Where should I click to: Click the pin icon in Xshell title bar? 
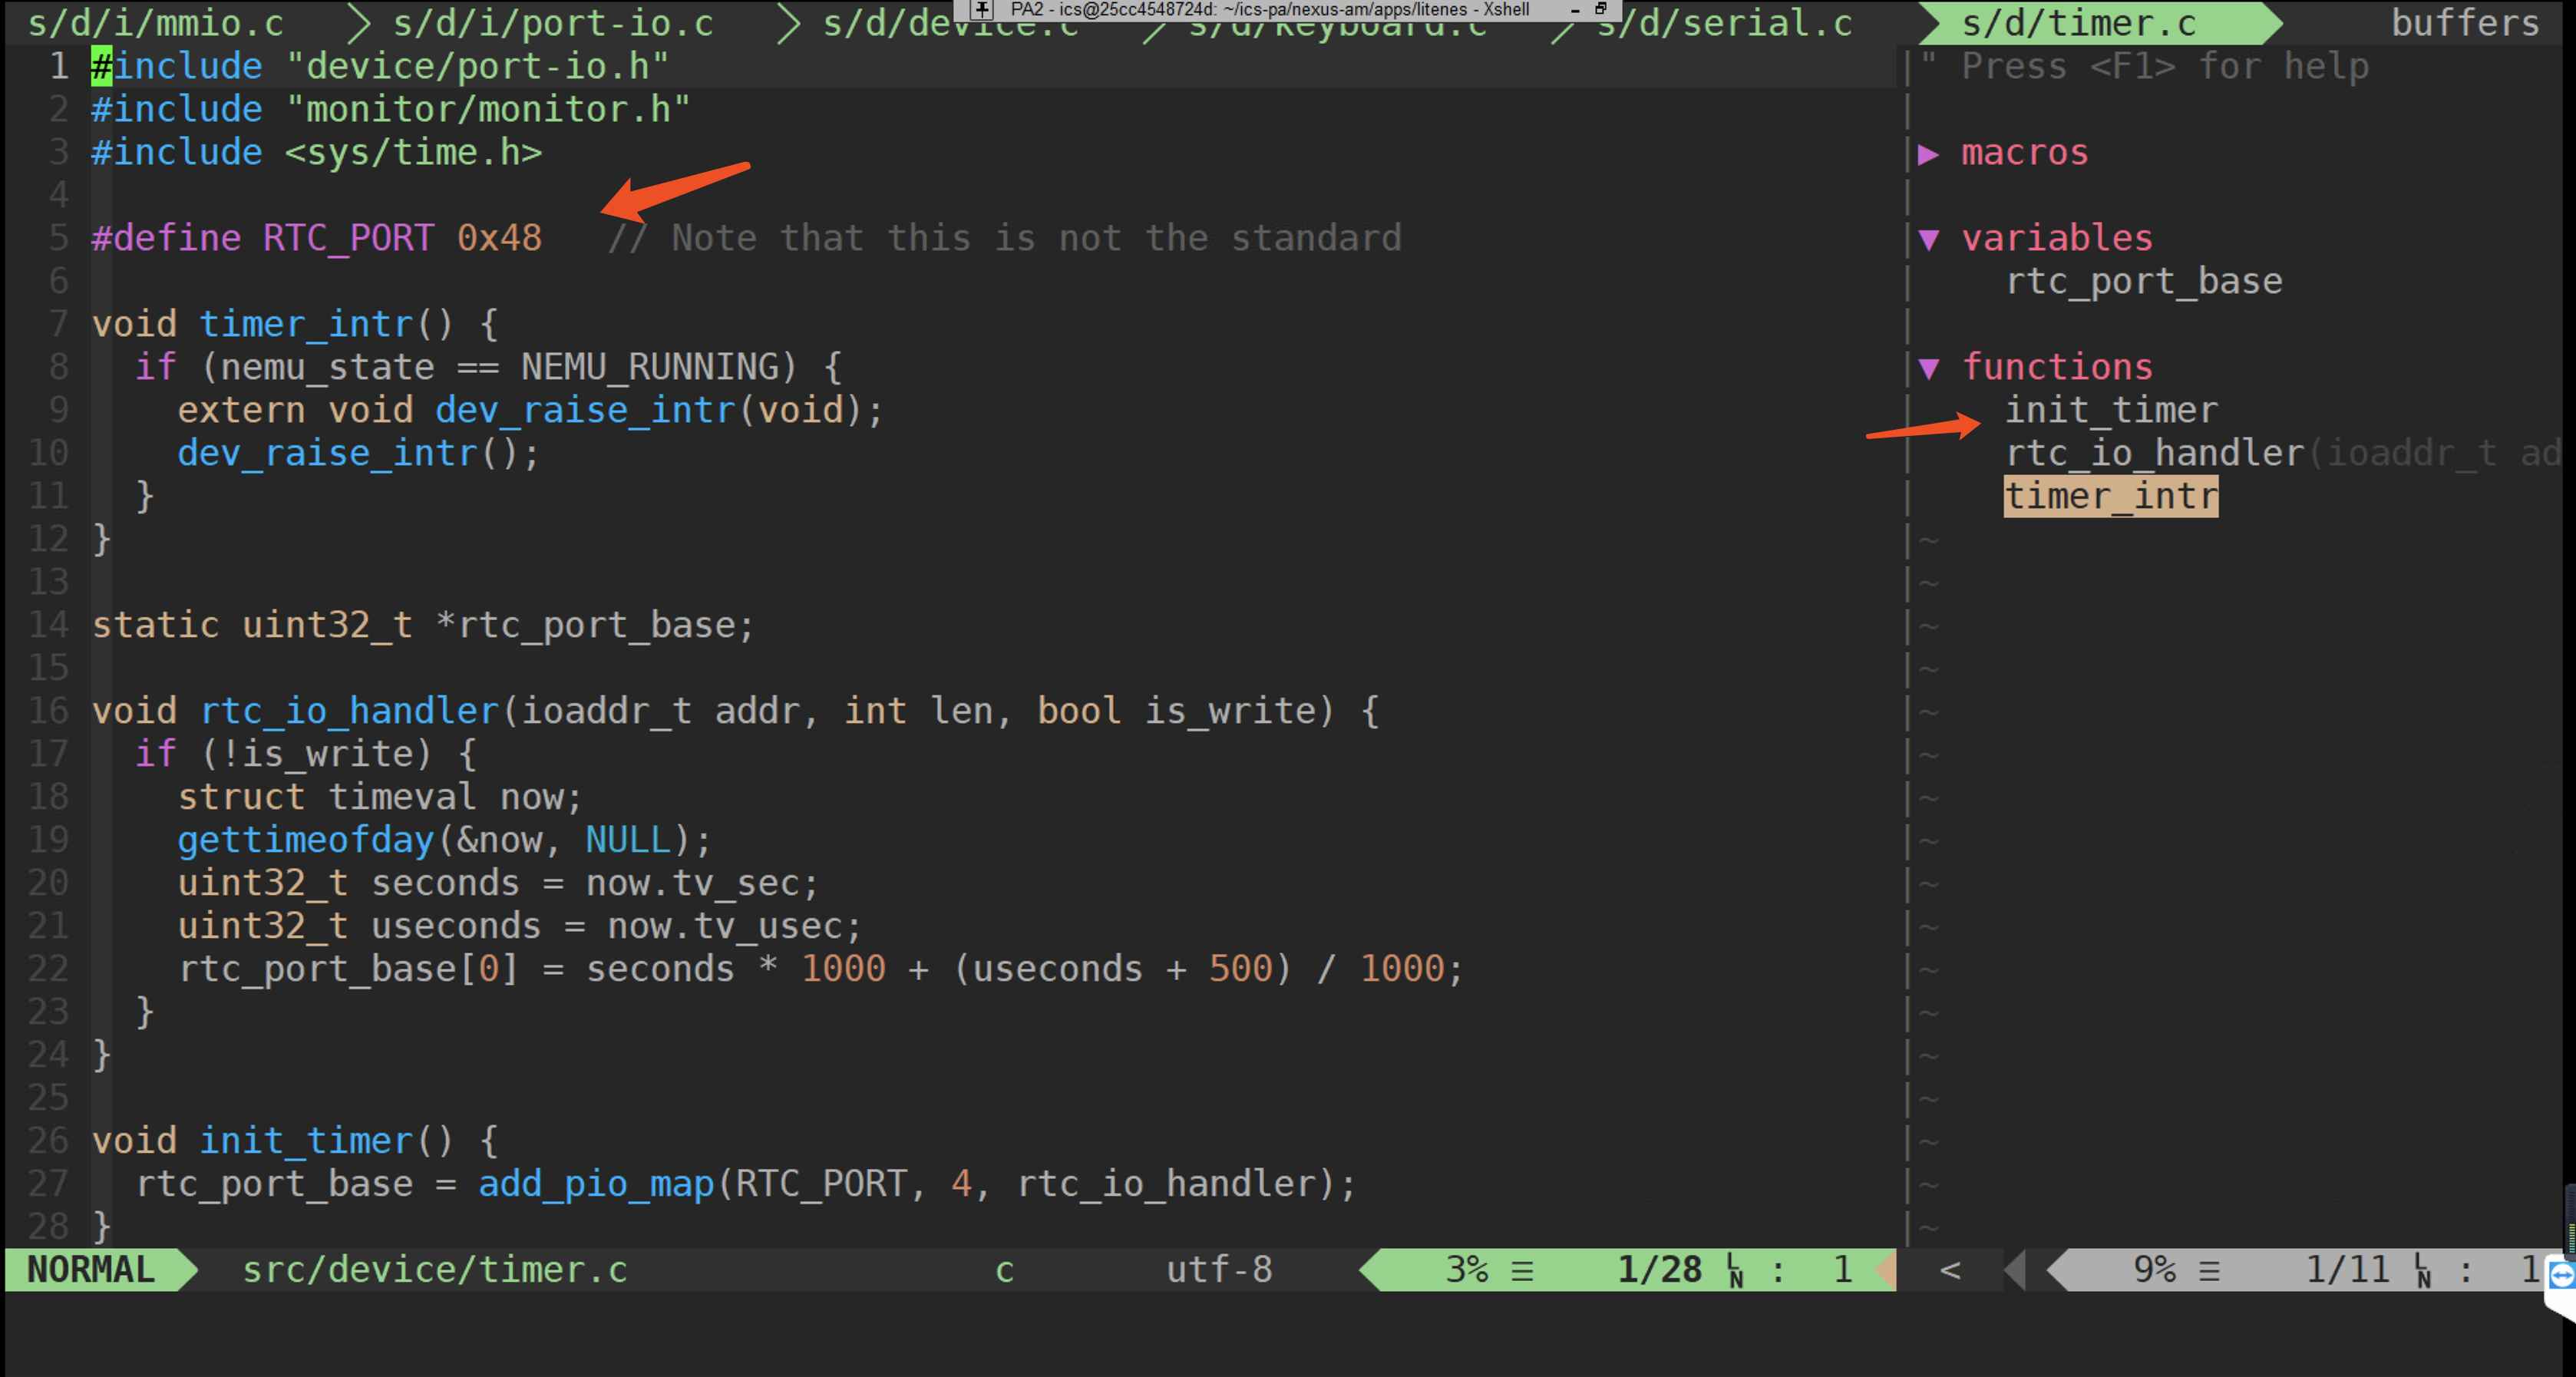click(x=983, y=10)
